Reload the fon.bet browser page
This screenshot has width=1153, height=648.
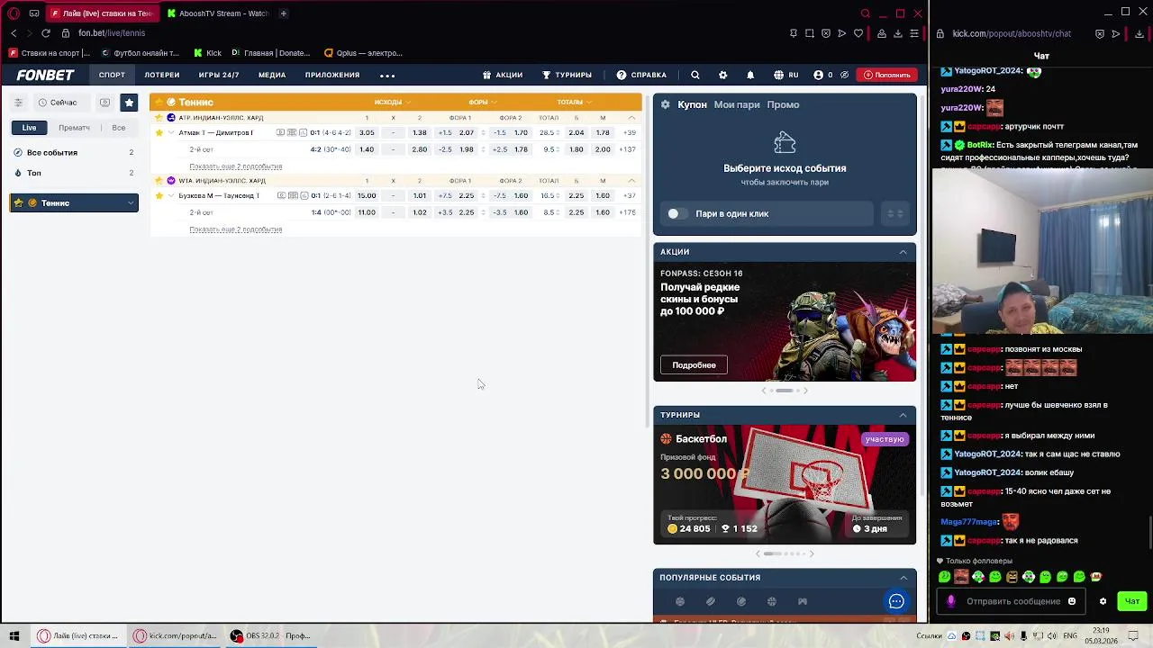click(x=46, y=33)
